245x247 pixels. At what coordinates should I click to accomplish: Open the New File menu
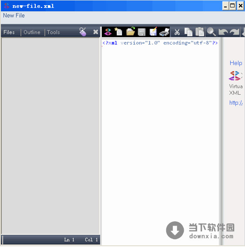coord(14,15)
